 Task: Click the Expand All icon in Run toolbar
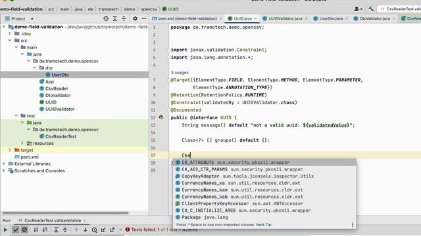[56, 229]
